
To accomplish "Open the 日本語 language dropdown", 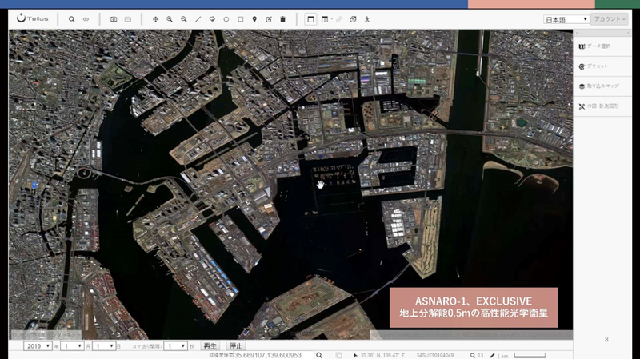I will point(566,19).
